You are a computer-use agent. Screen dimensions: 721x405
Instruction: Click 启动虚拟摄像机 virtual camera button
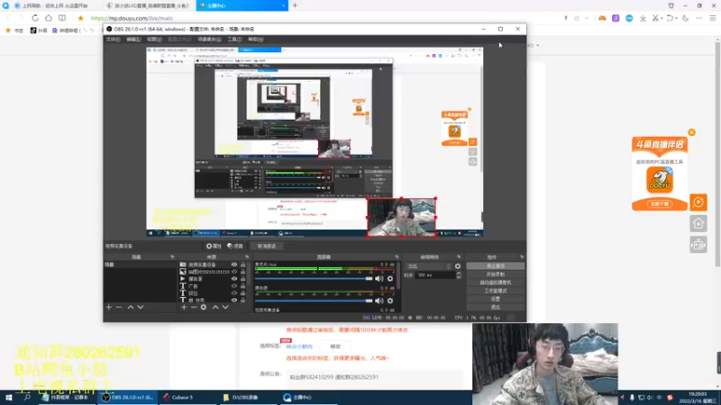495,283
